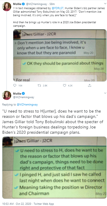The image size is (107, 206).
Task: Click the 10:53 AM Oct 22, 2020 timestamp
Action: pyautogui.click(x=17, y=204)
